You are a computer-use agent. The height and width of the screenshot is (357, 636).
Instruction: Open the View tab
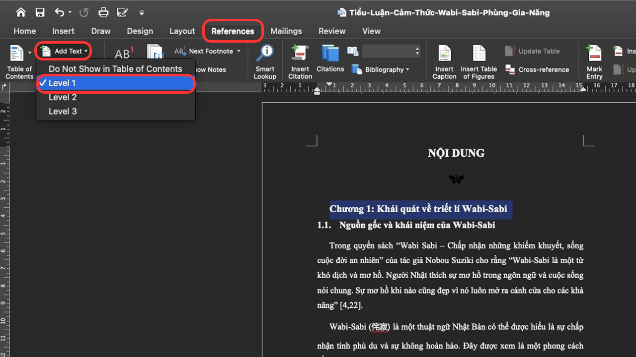click(371, 31)
